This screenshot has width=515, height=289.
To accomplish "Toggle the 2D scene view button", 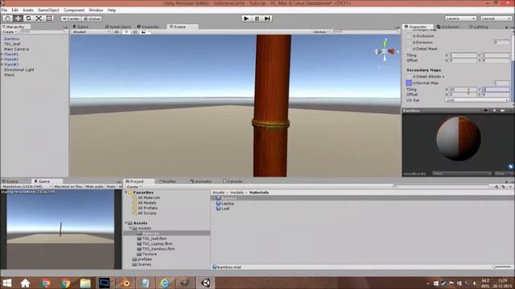I will tap(116, 32).
